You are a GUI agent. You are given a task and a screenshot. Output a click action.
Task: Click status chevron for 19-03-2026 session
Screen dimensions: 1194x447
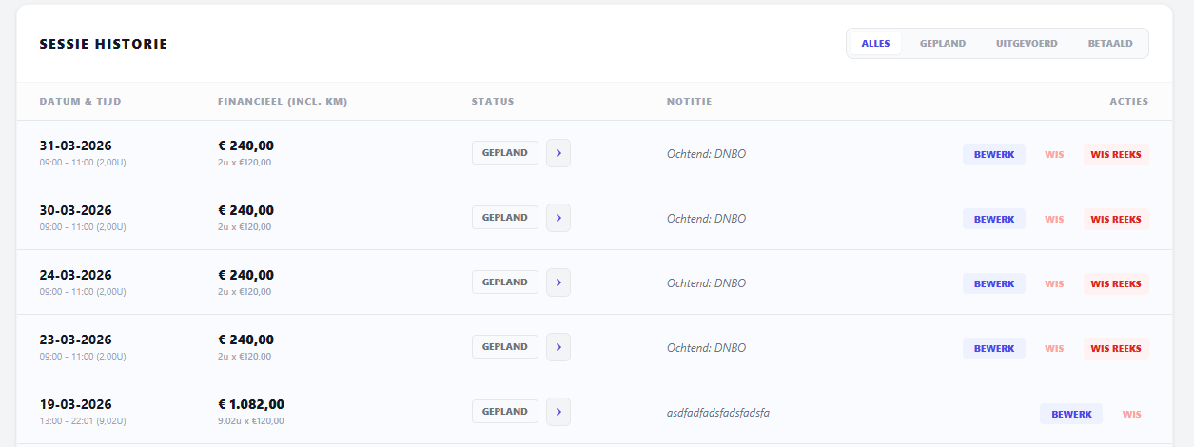(558, 412)
